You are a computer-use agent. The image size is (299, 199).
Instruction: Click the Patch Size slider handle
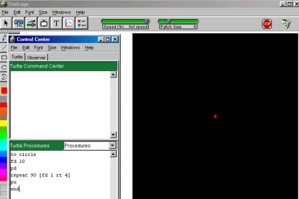(x=169, y=21)
